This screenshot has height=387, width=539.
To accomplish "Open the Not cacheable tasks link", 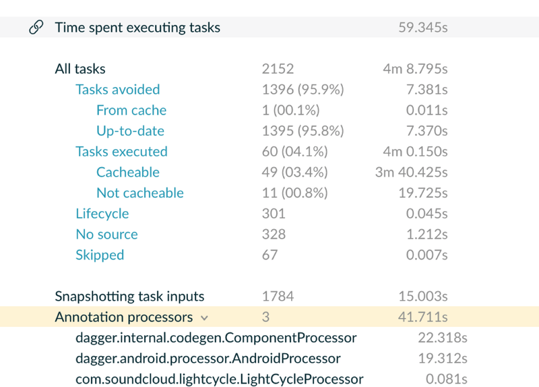I will (x=140, y=193).
